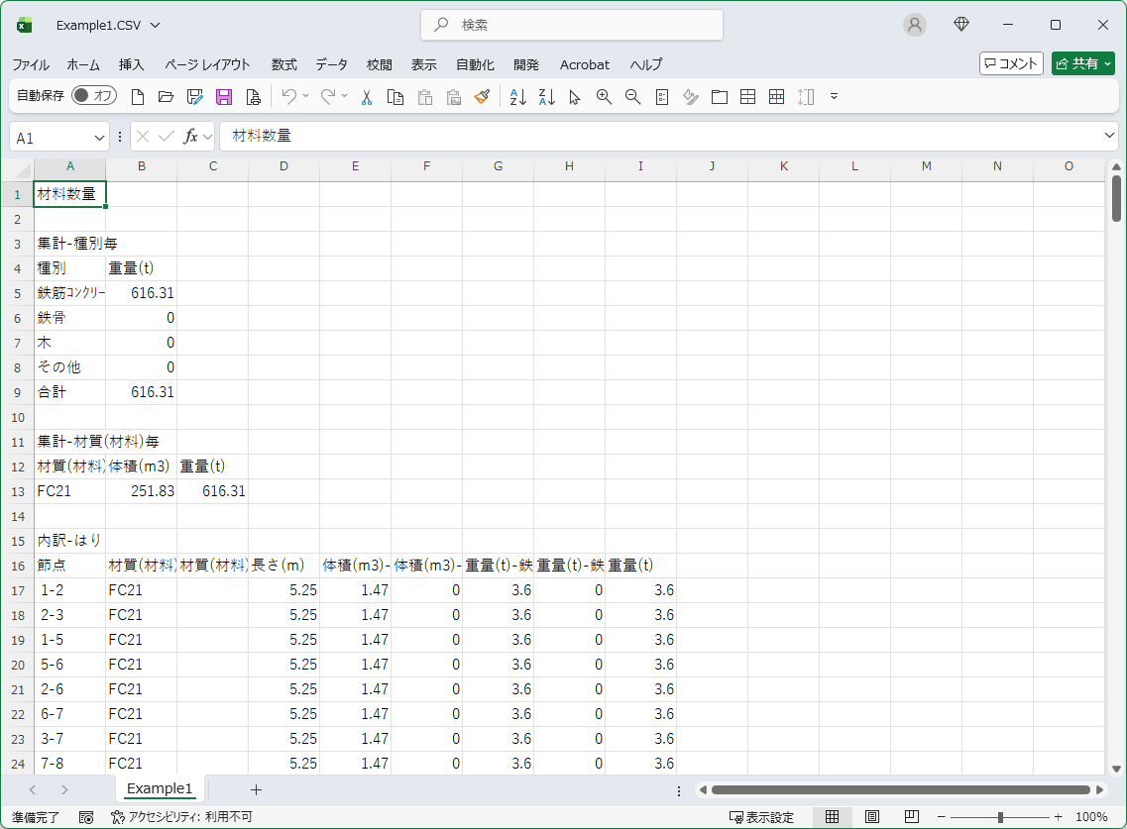Open the ホーム tab
Image resolution: width=1127 pixels, height=829 pixels.
[83, 64]
